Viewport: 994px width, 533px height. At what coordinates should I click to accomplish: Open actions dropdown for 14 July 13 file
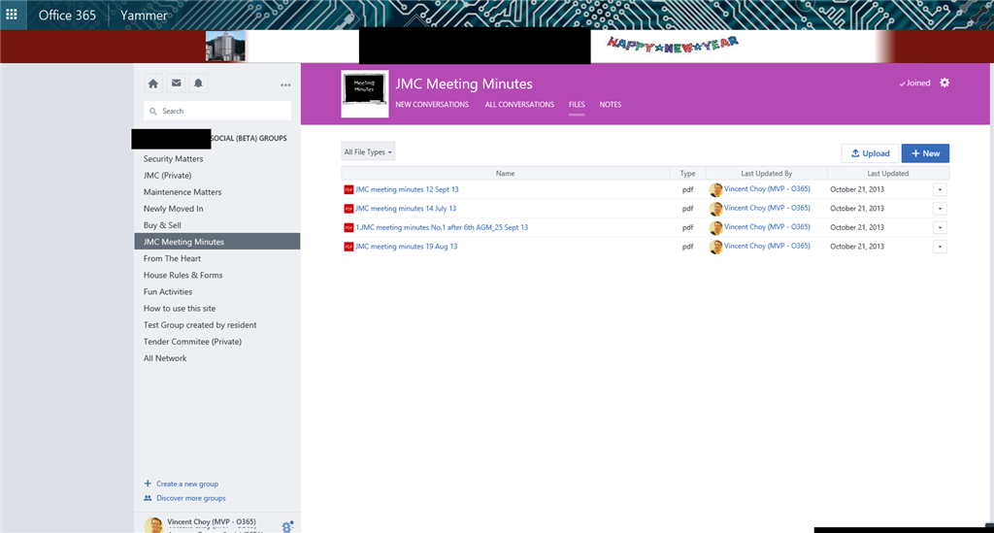tap(940, 209)
